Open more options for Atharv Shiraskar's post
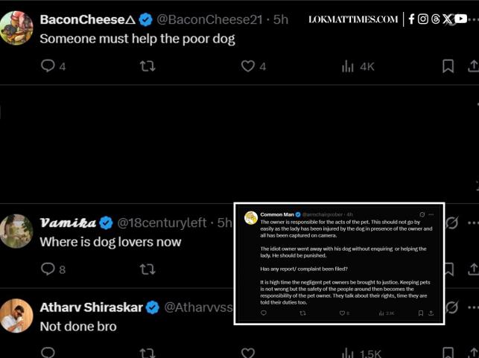Screen dimensions: 479x358 472,307
